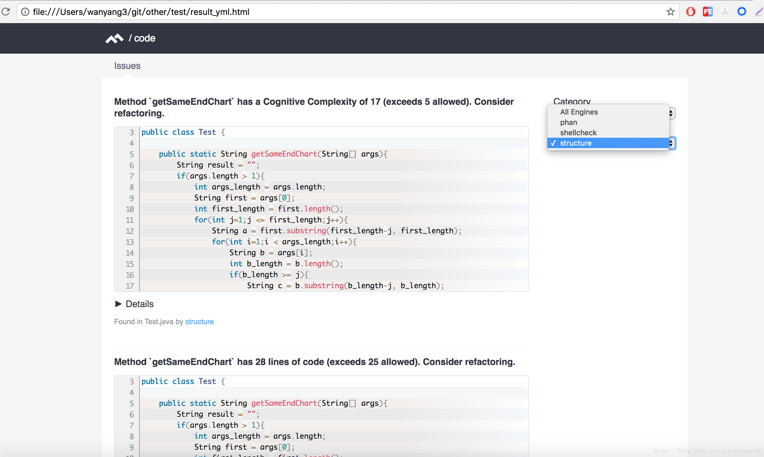Viewport: 764px width, 457px height.
Task: Open the Code Climate logo in the header
Action: click(x=114, y=38)
